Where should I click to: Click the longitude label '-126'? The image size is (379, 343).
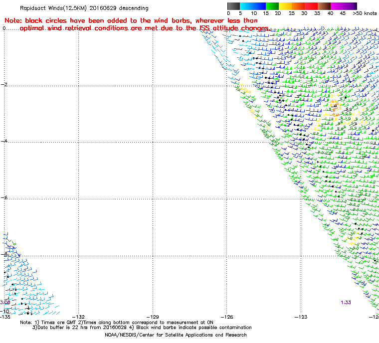click(227, 317)
